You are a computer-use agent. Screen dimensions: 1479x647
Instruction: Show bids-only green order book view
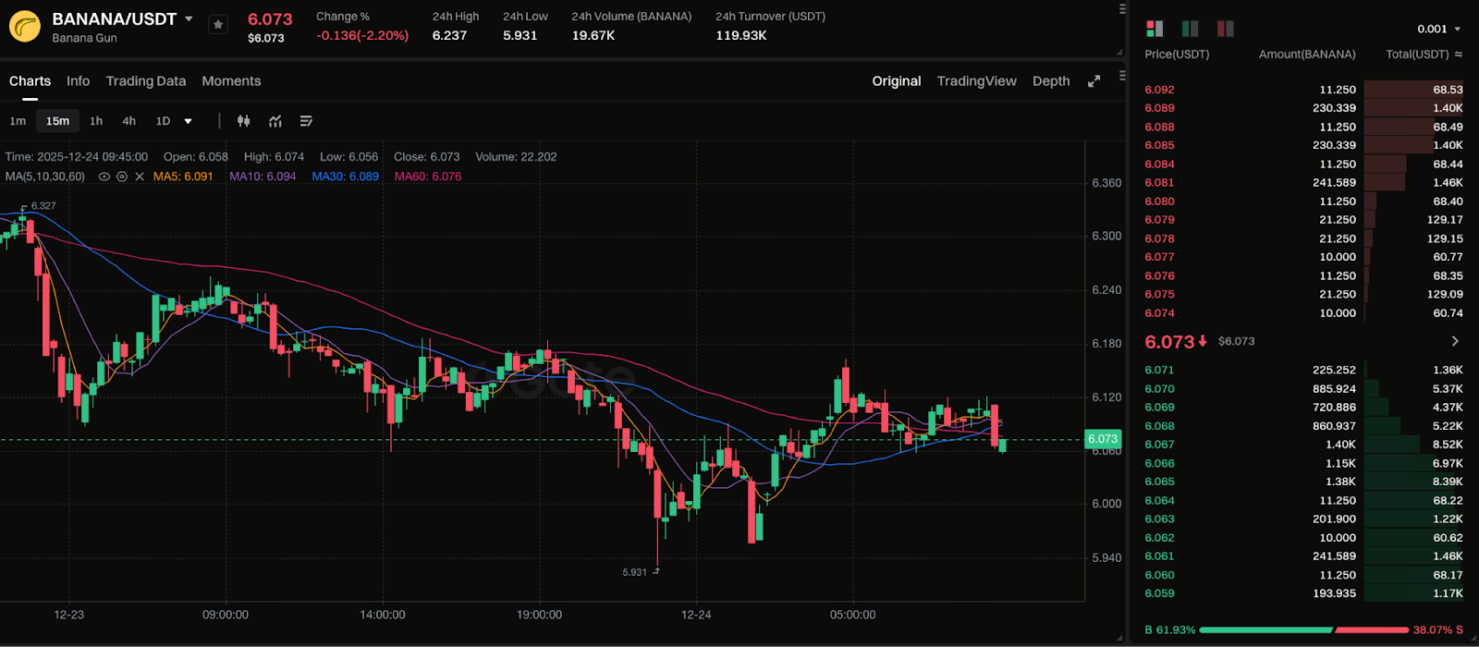point(1190,29)
